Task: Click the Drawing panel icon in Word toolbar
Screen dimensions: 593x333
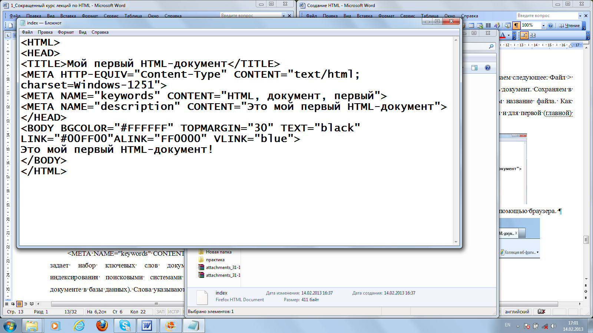Action: (x=497, y=26)
